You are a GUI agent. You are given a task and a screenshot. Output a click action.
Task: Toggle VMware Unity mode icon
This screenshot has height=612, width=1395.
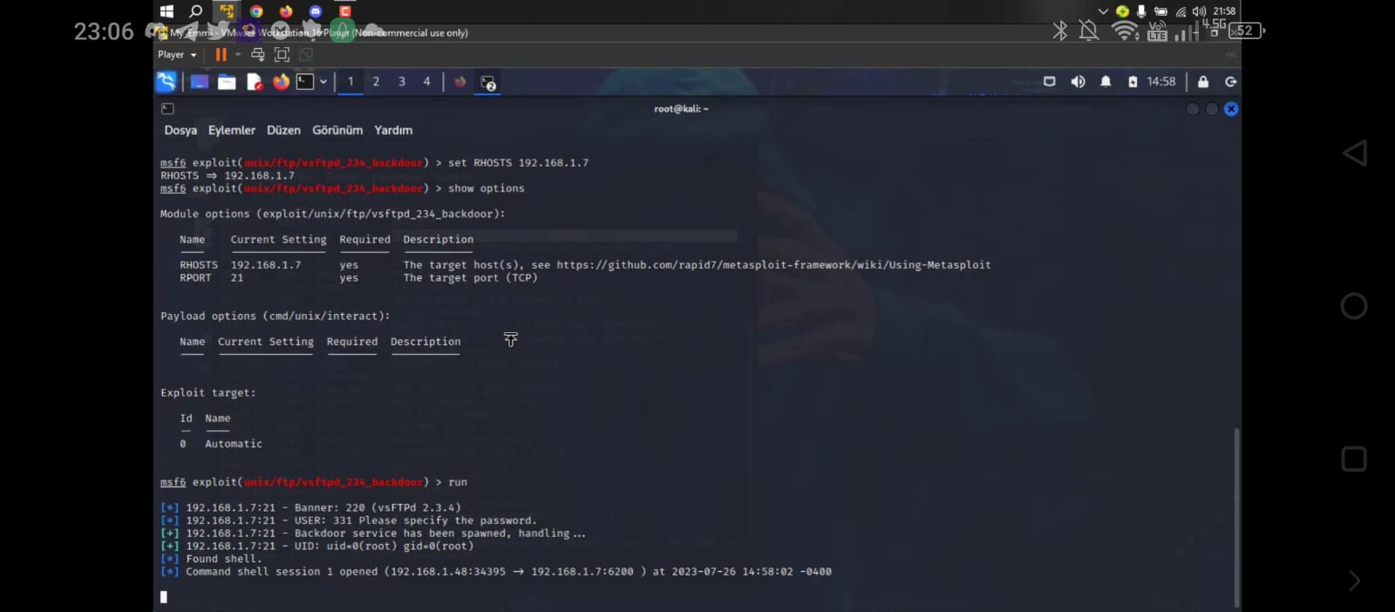(x=306, y=54)
